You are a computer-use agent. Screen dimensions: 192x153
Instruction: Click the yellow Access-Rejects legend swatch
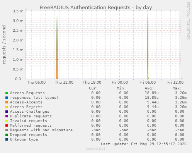(x=7, y=107)
